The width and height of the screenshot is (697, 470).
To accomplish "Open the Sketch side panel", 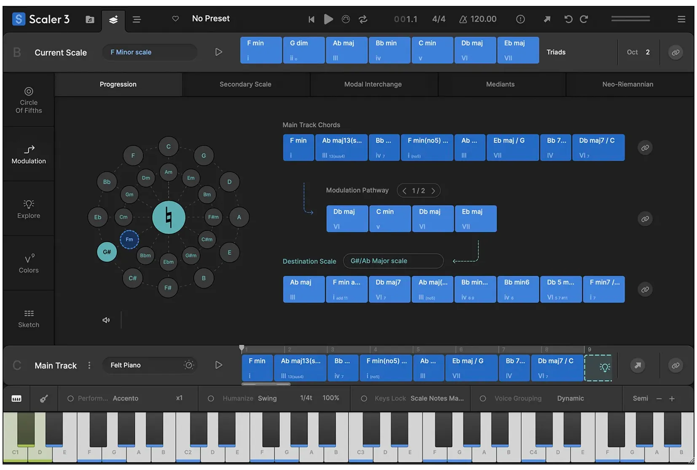I will [29, 318].
